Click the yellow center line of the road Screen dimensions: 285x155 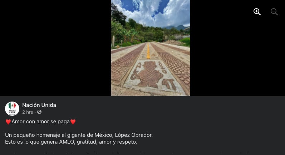(x=148, y=51)
